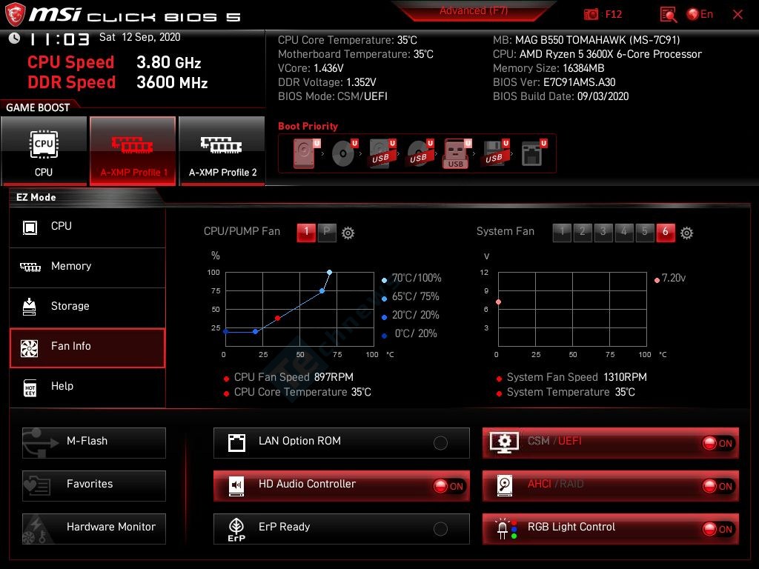
Task: Click the DDR Voltage 1.352V reading
Action: pos(327,82)
